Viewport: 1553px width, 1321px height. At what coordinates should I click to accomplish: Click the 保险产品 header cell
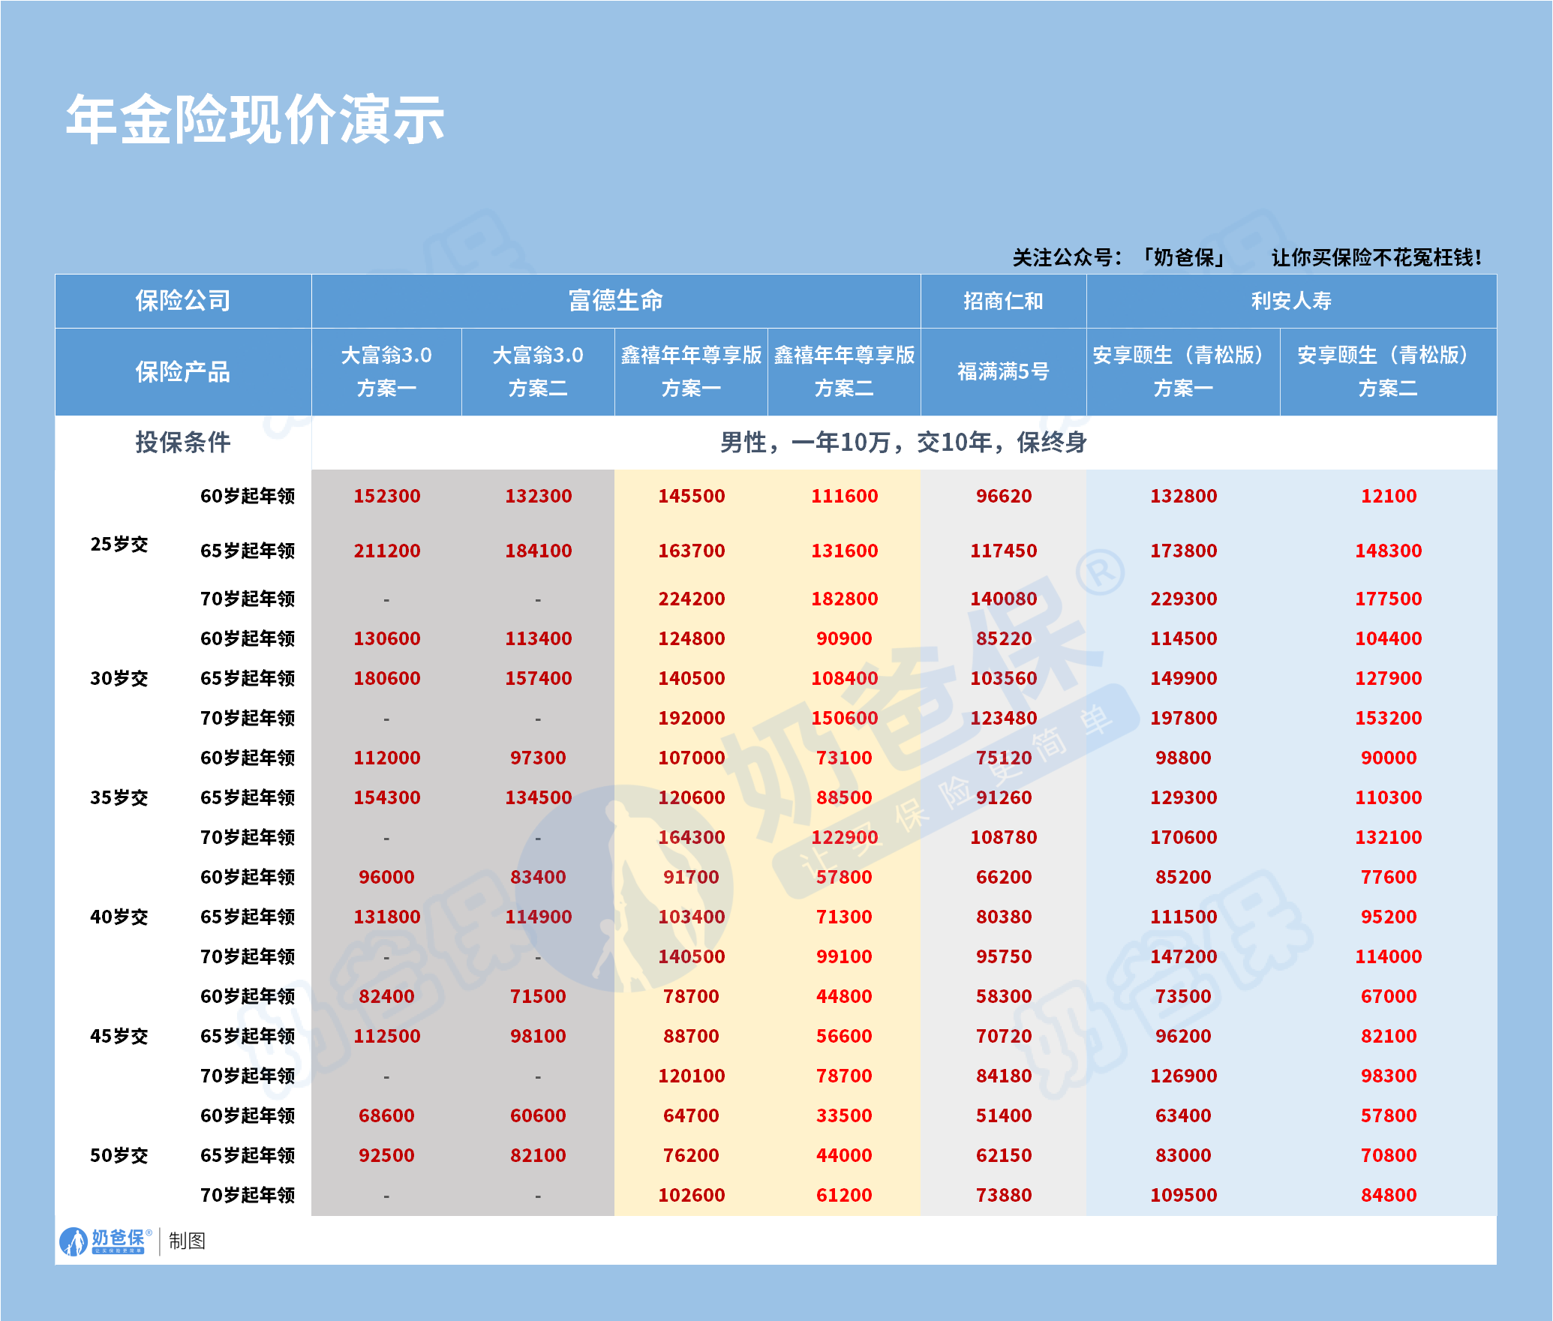[x=182, y=371]
